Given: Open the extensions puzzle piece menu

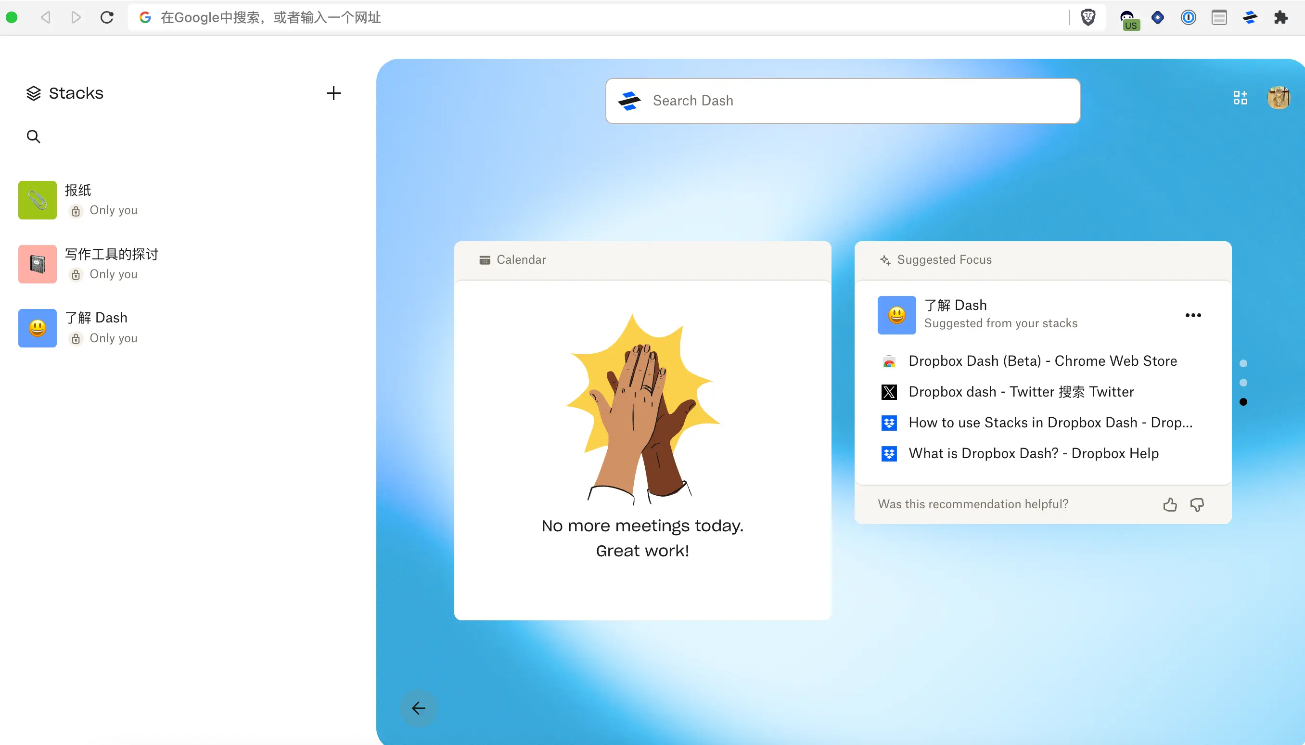Looking at the screenshot, I should pos(1280,17).
